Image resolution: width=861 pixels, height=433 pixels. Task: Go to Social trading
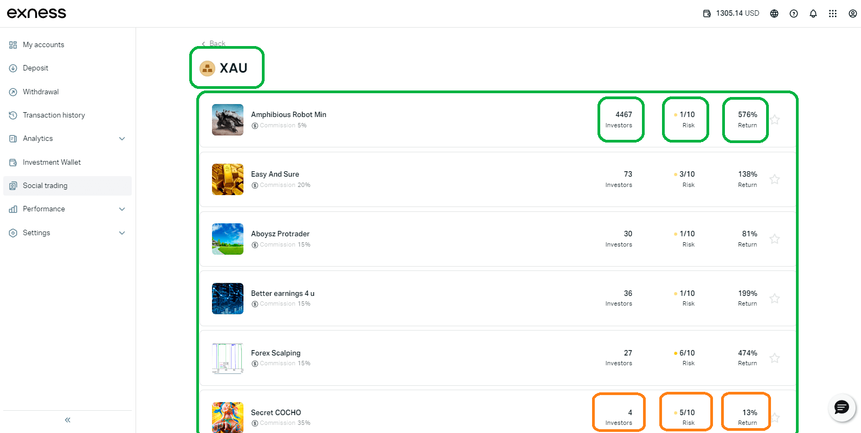coord(45,185)
